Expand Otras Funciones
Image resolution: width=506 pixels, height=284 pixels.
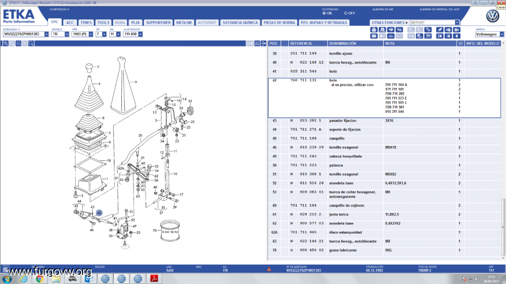pos(389,22)
